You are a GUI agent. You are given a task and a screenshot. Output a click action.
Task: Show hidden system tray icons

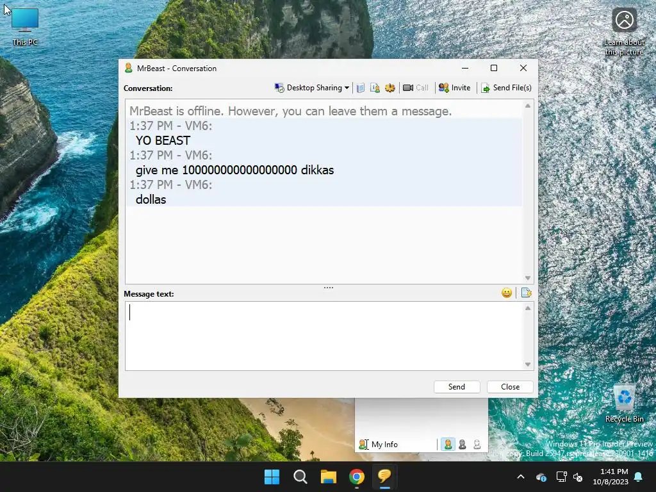[x=520, y=477]
